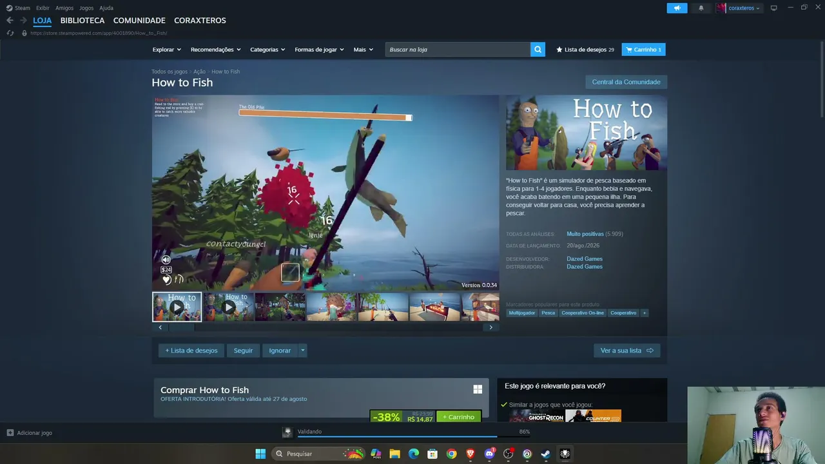Click the coraxteros profile avatar
Screen dimensions: 825x464
721,8
